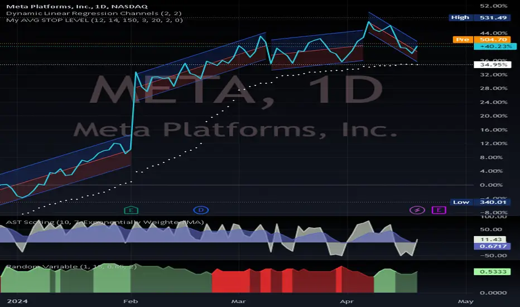Click the Low 340.01 price label
This screenshot has height=307, width=520.
click(480, 202)
